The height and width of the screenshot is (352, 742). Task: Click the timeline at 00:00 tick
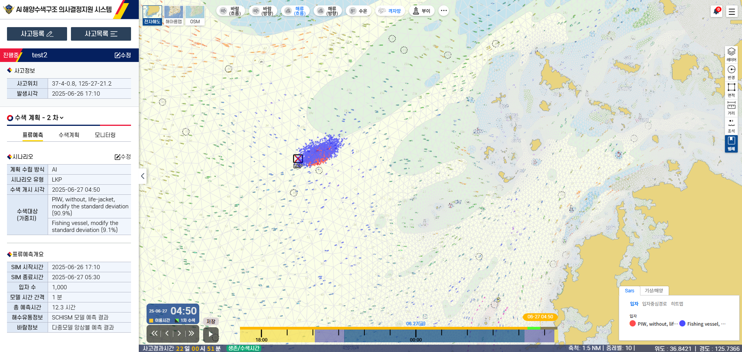coord(416,333)
